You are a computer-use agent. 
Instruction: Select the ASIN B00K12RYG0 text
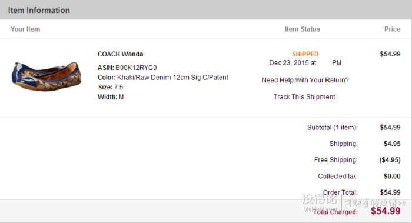[127, 68]
